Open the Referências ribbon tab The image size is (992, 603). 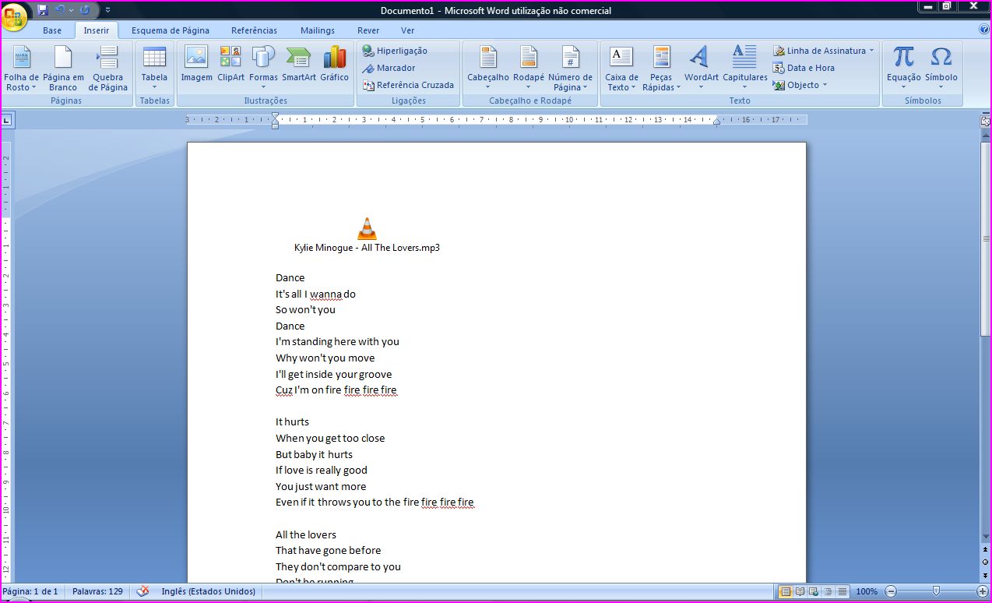click(254, 30)
